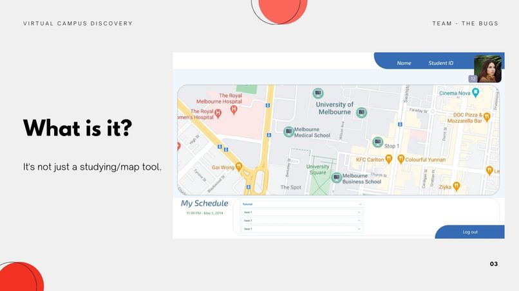Click the Cinema Nova teal pin

pyautogui.click(x=476, y=93)
